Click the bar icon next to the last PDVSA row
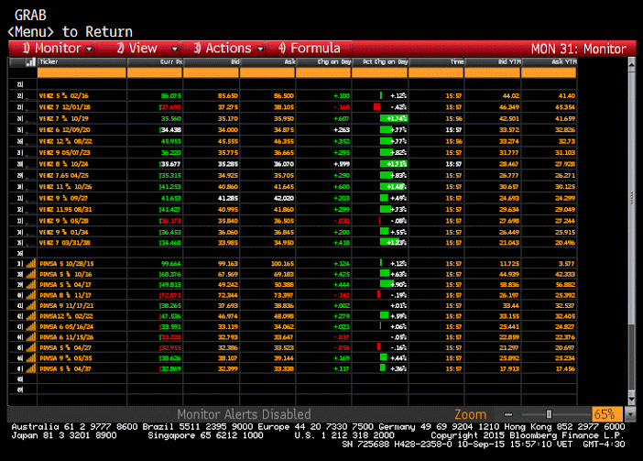This screenshot has width=643, height=461. (x=31, y=368)
